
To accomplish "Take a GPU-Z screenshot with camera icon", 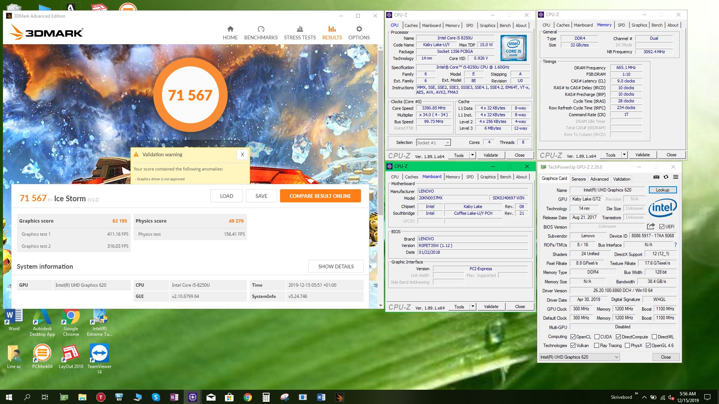I will (x=656, y=177).
